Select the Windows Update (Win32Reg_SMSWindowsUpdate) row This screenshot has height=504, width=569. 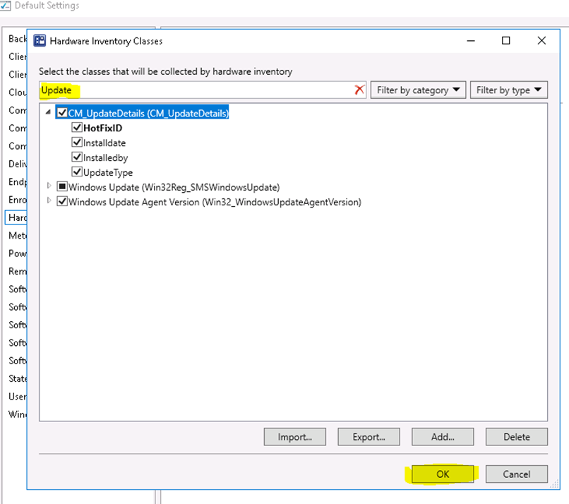pos(174,187)
